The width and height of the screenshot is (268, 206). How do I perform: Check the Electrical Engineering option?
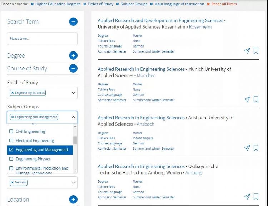[x=11, y=141]
